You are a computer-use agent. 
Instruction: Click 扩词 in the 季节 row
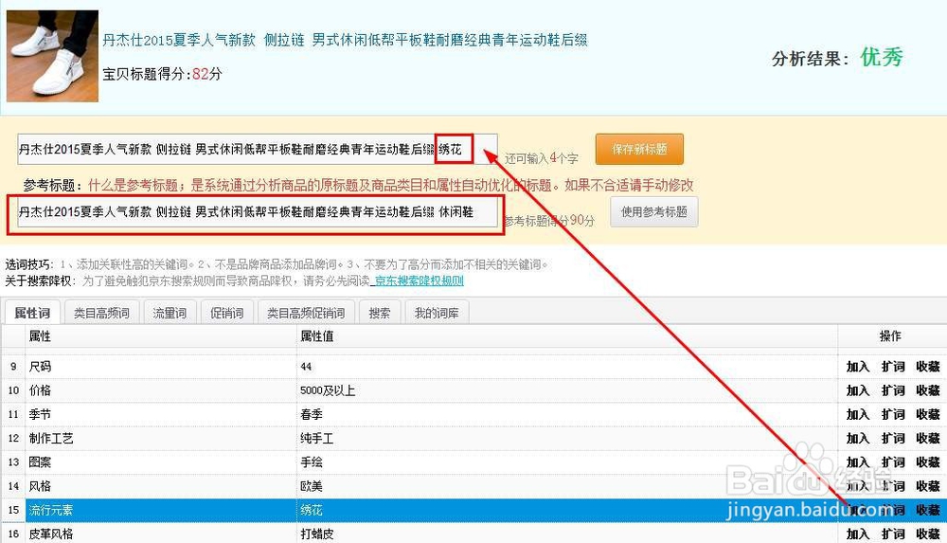(x=893, y=414)
